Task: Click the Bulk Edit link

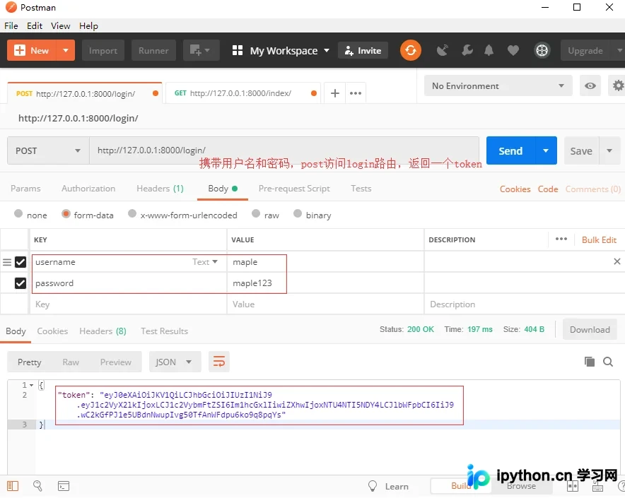Action: click(599, 239)
